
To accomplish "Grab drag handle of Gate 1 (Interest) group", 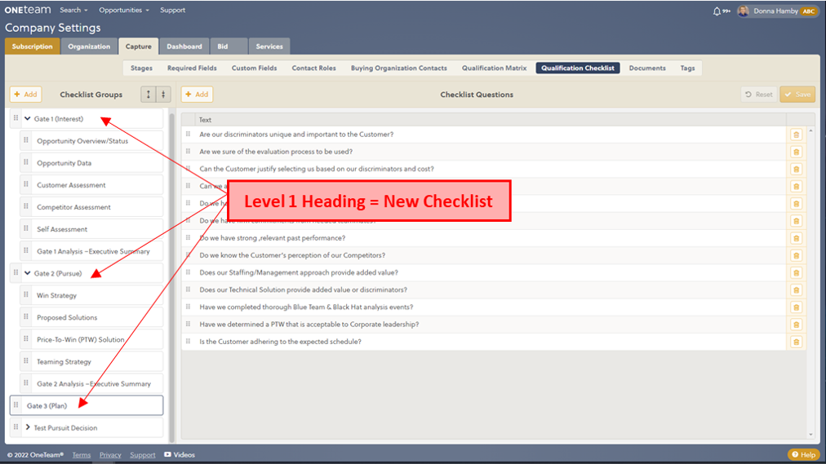I will (16, 118).
